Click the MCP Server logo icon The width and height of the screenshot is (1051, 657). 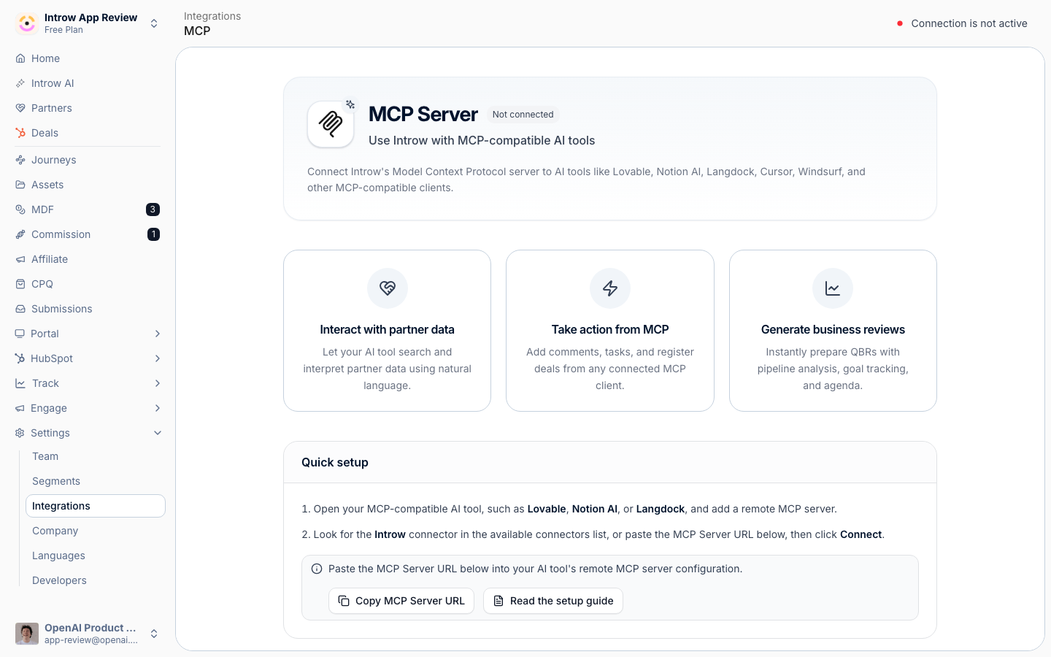(331, 124)
